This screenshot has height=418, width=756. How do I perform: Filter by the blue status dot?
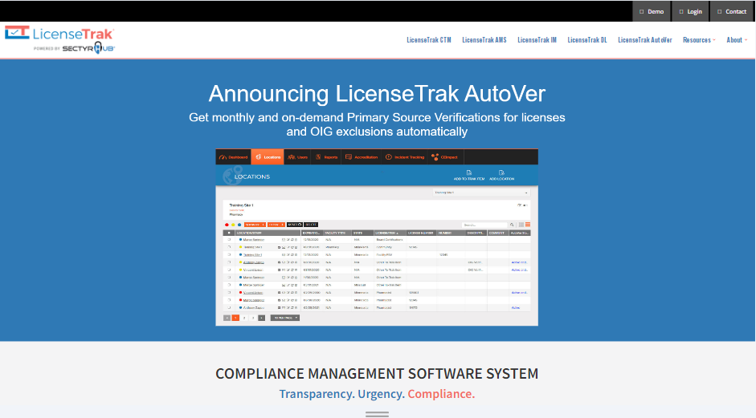(x=239, y=225)
